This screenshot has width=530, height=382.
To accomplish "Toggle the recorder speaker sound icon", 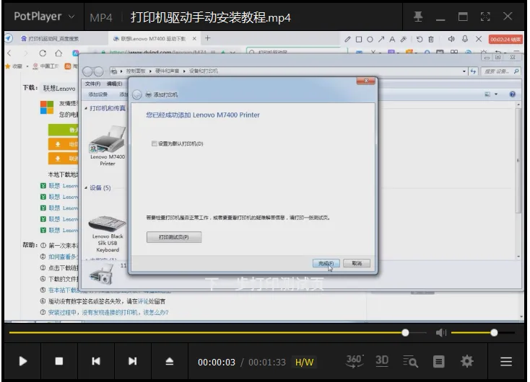I will click(x=451, y=39).
